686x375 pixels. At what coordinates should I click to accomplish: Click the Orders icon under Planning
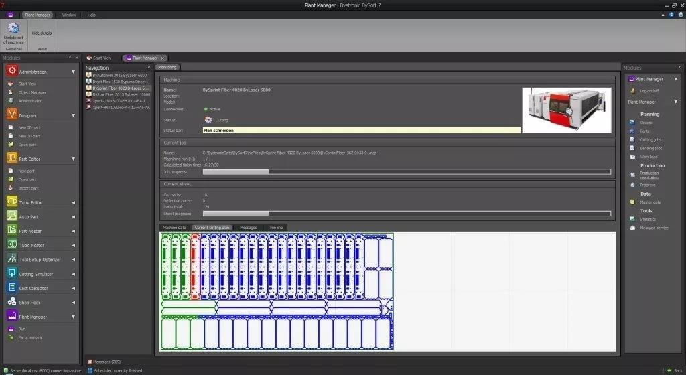coord(632,123)
